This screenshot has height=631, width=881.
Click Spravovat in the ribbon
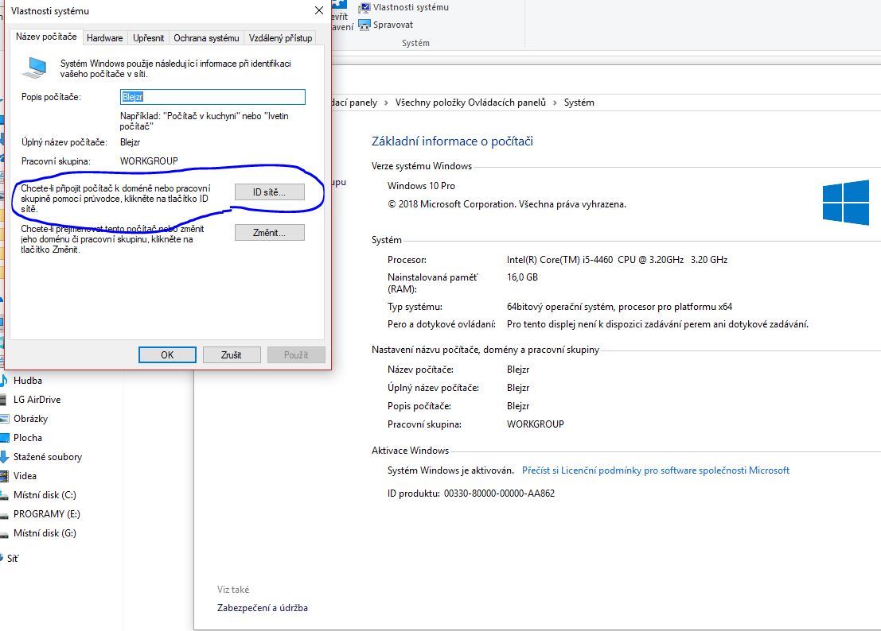[392, 25]
